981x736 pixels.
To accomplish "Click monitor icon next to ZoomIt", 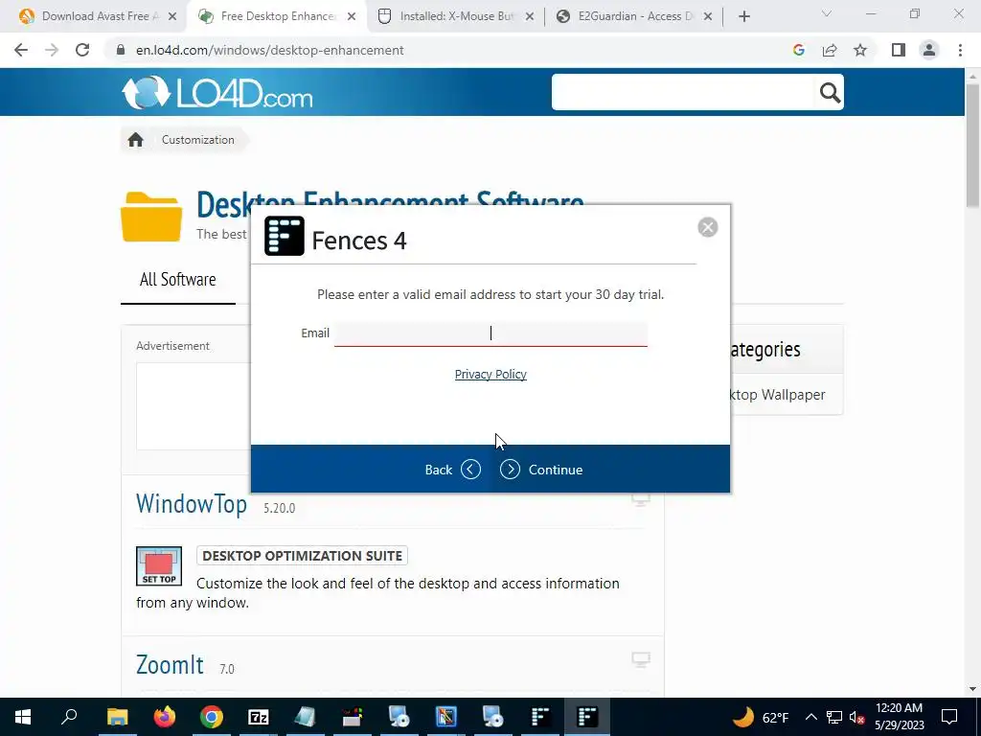I will [x=641, y=659].
